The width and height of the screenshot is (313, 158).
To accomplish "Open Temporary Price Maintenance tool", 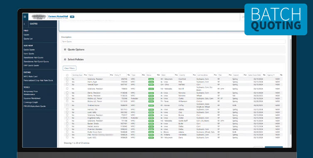I will pyautogui.click(x=31, y=93).
